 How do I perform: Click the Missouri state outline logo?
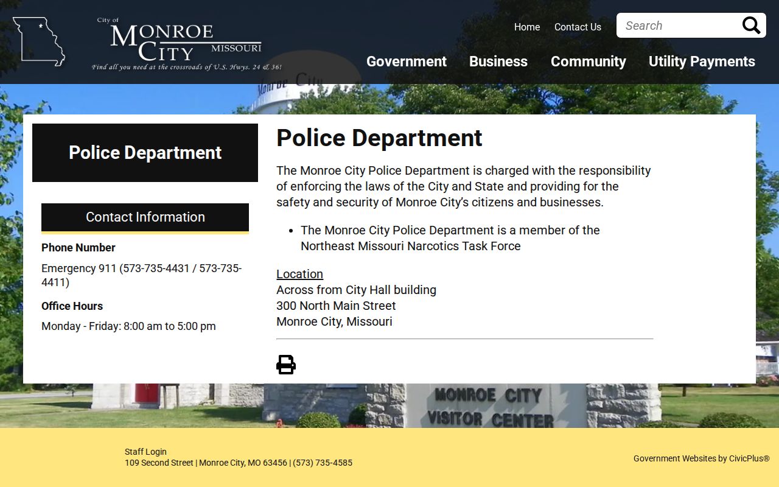pyautogui.click(x=39, y=41)
